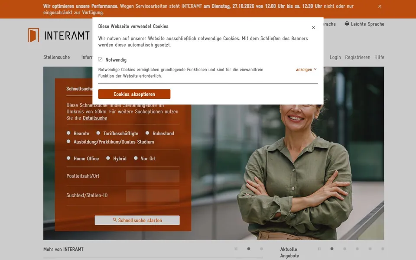Select the Beamte radio option
The width and height of the screenshot is (416, 260).
[x=68, y=133]
